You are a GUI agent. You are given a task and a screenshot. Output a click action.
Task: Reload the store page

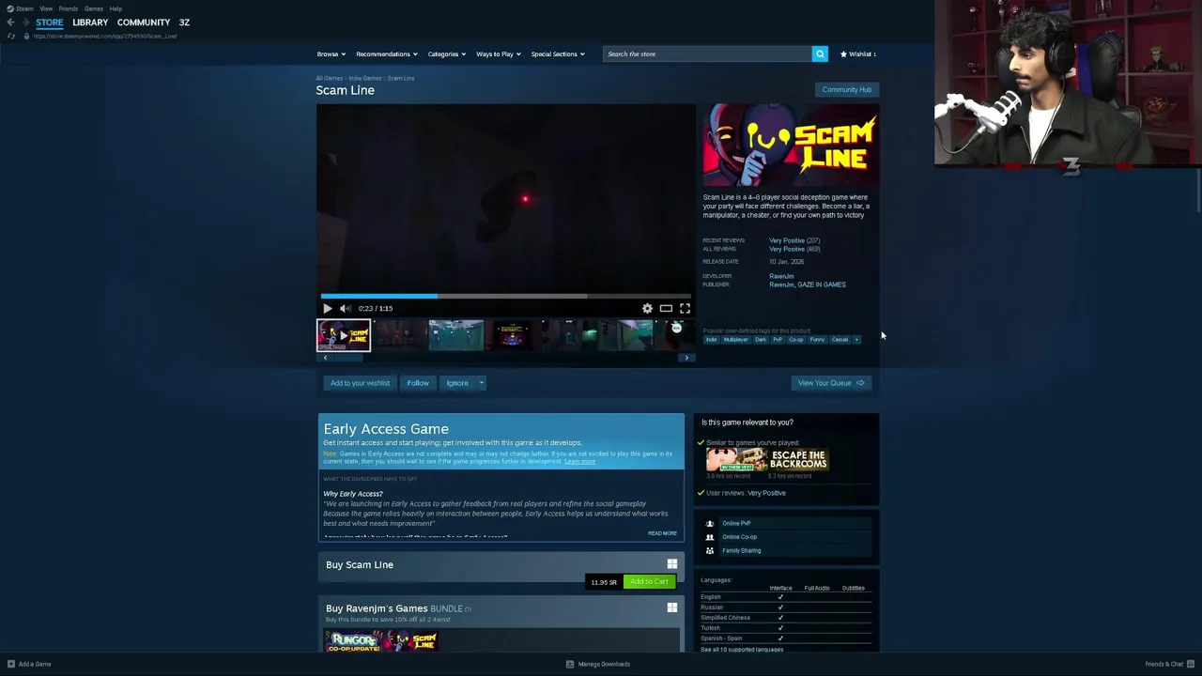click(x=10, y=36)
